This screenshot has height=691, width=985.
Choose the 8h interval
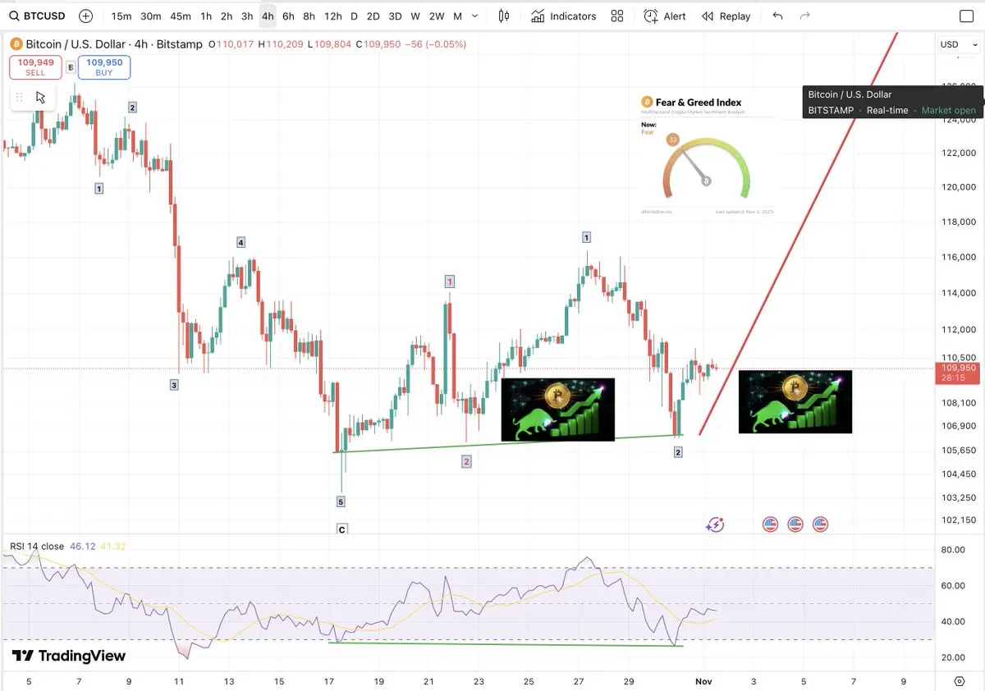309,16
